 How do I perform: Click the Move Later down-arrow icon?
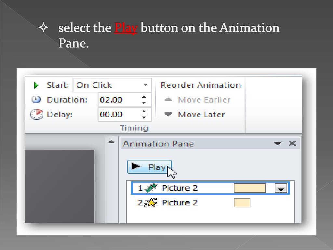pyautogui.click(x=168, y=114)
